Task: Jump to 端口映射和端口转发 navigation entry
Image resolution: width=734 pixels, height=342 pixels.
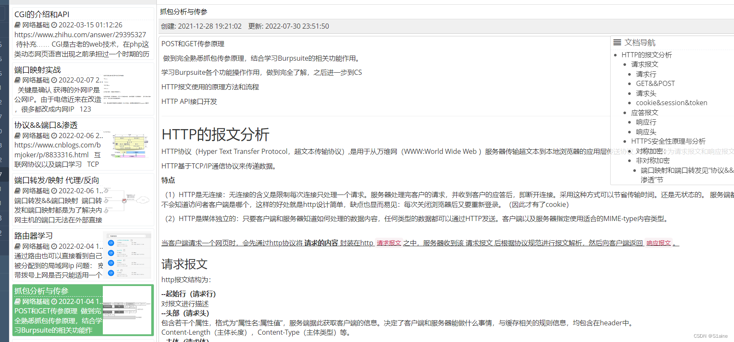Action: 687,175
